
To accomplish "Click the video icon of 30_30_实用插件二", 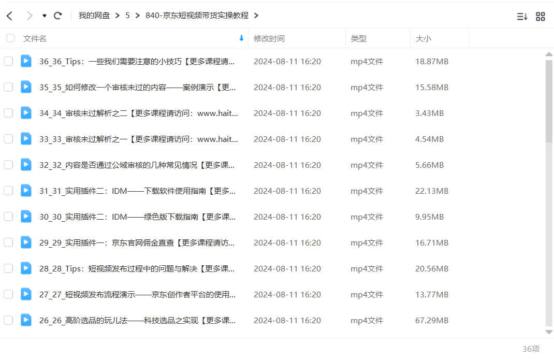I will coord(26,216).
